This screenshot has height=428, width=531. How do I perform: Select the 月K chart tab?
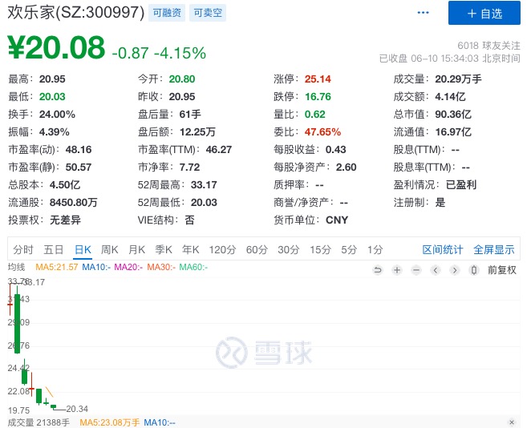tap(136, 250)
